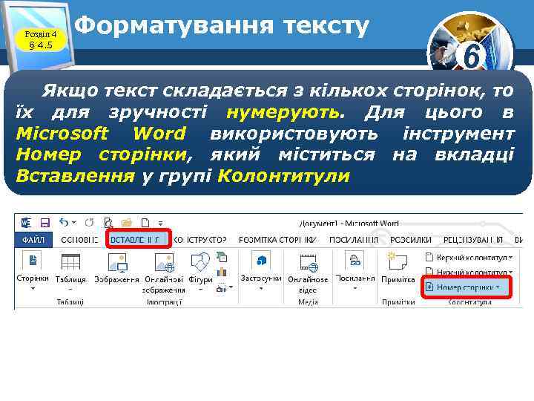
Task: Insert a SmartArt graphic icon
Action: (222, 257)
